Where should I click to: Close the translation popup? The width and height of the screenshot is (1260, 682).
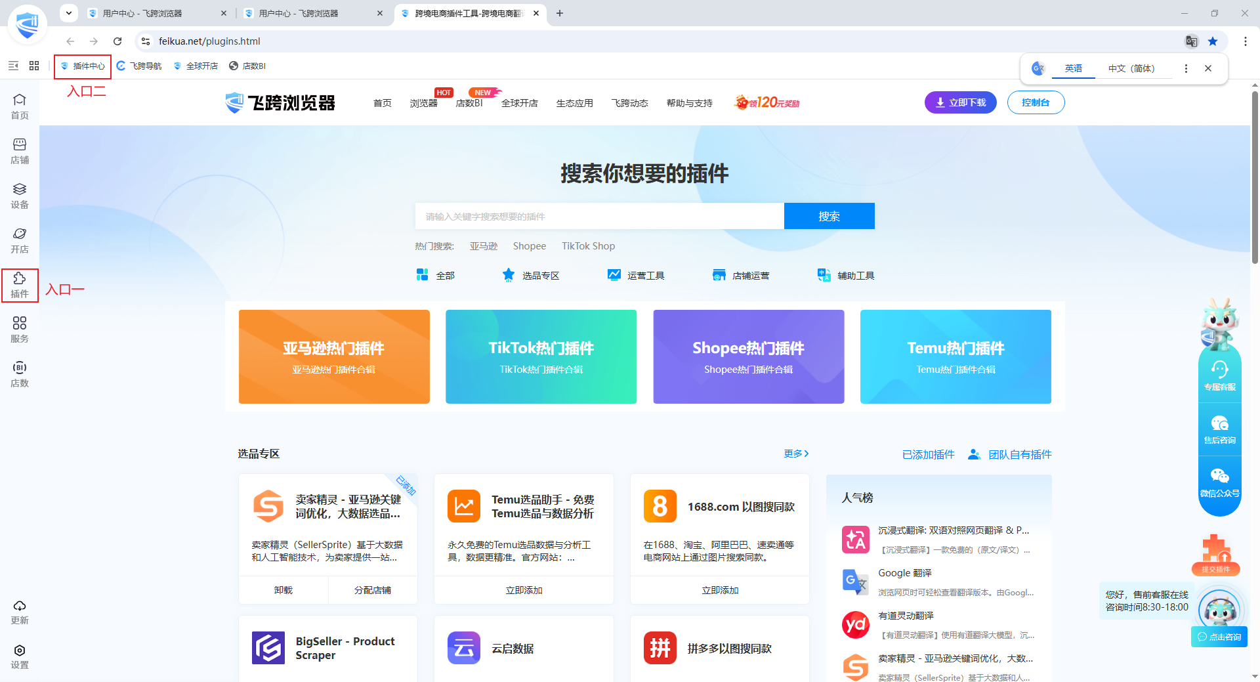(1208, 68)
